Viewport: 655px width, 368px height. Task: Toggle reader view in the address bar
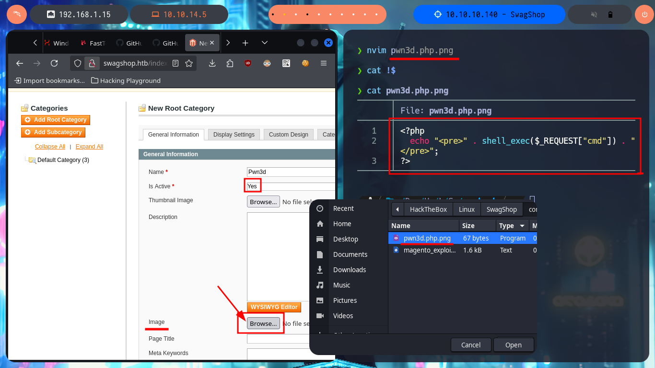[175, 63]
